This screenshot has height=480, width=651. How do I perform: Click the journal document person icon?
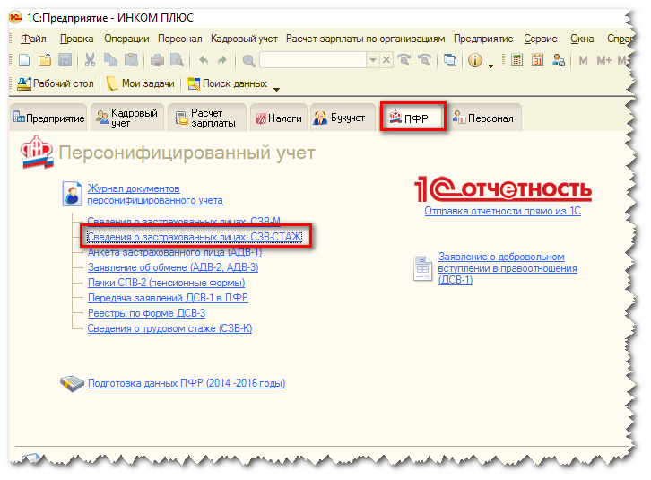(x=73, y=194)
